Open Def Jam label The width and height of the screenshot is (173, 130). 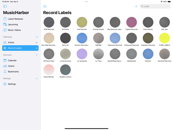point(165,22)
